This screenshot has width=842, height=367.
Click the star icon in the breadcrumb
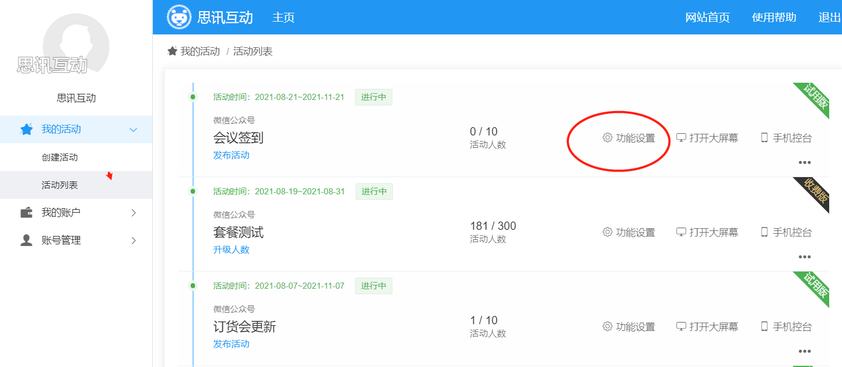172,51
